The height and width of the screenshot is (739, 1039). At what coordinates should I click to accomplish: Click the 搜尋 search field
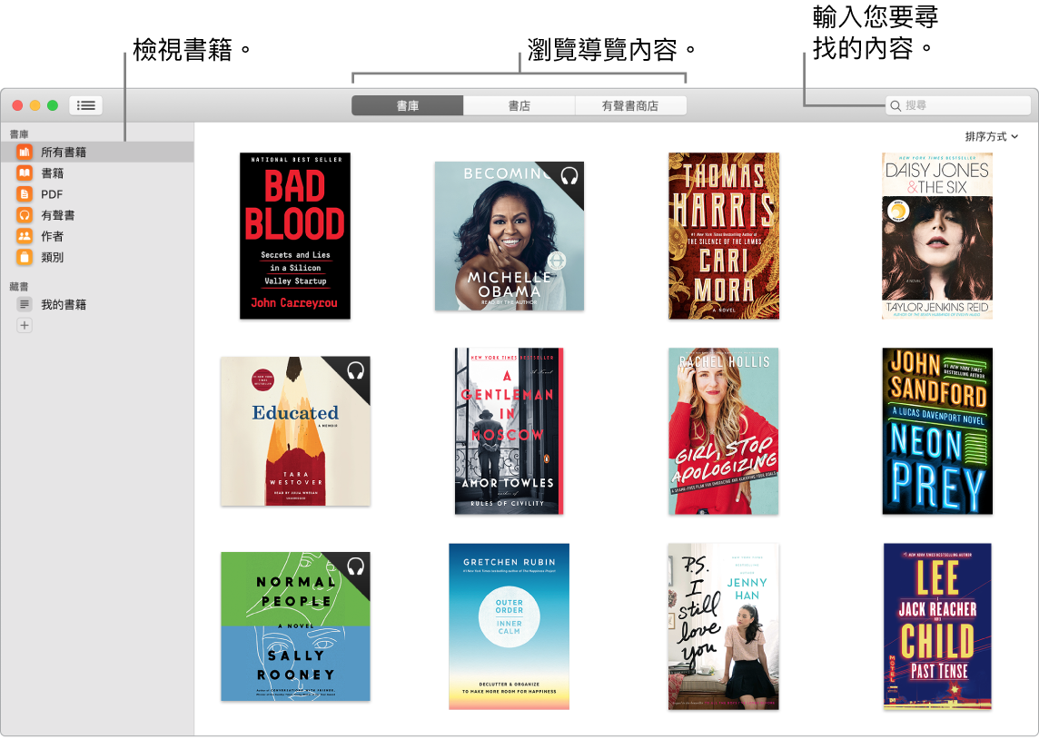click(x=958, y=106)
